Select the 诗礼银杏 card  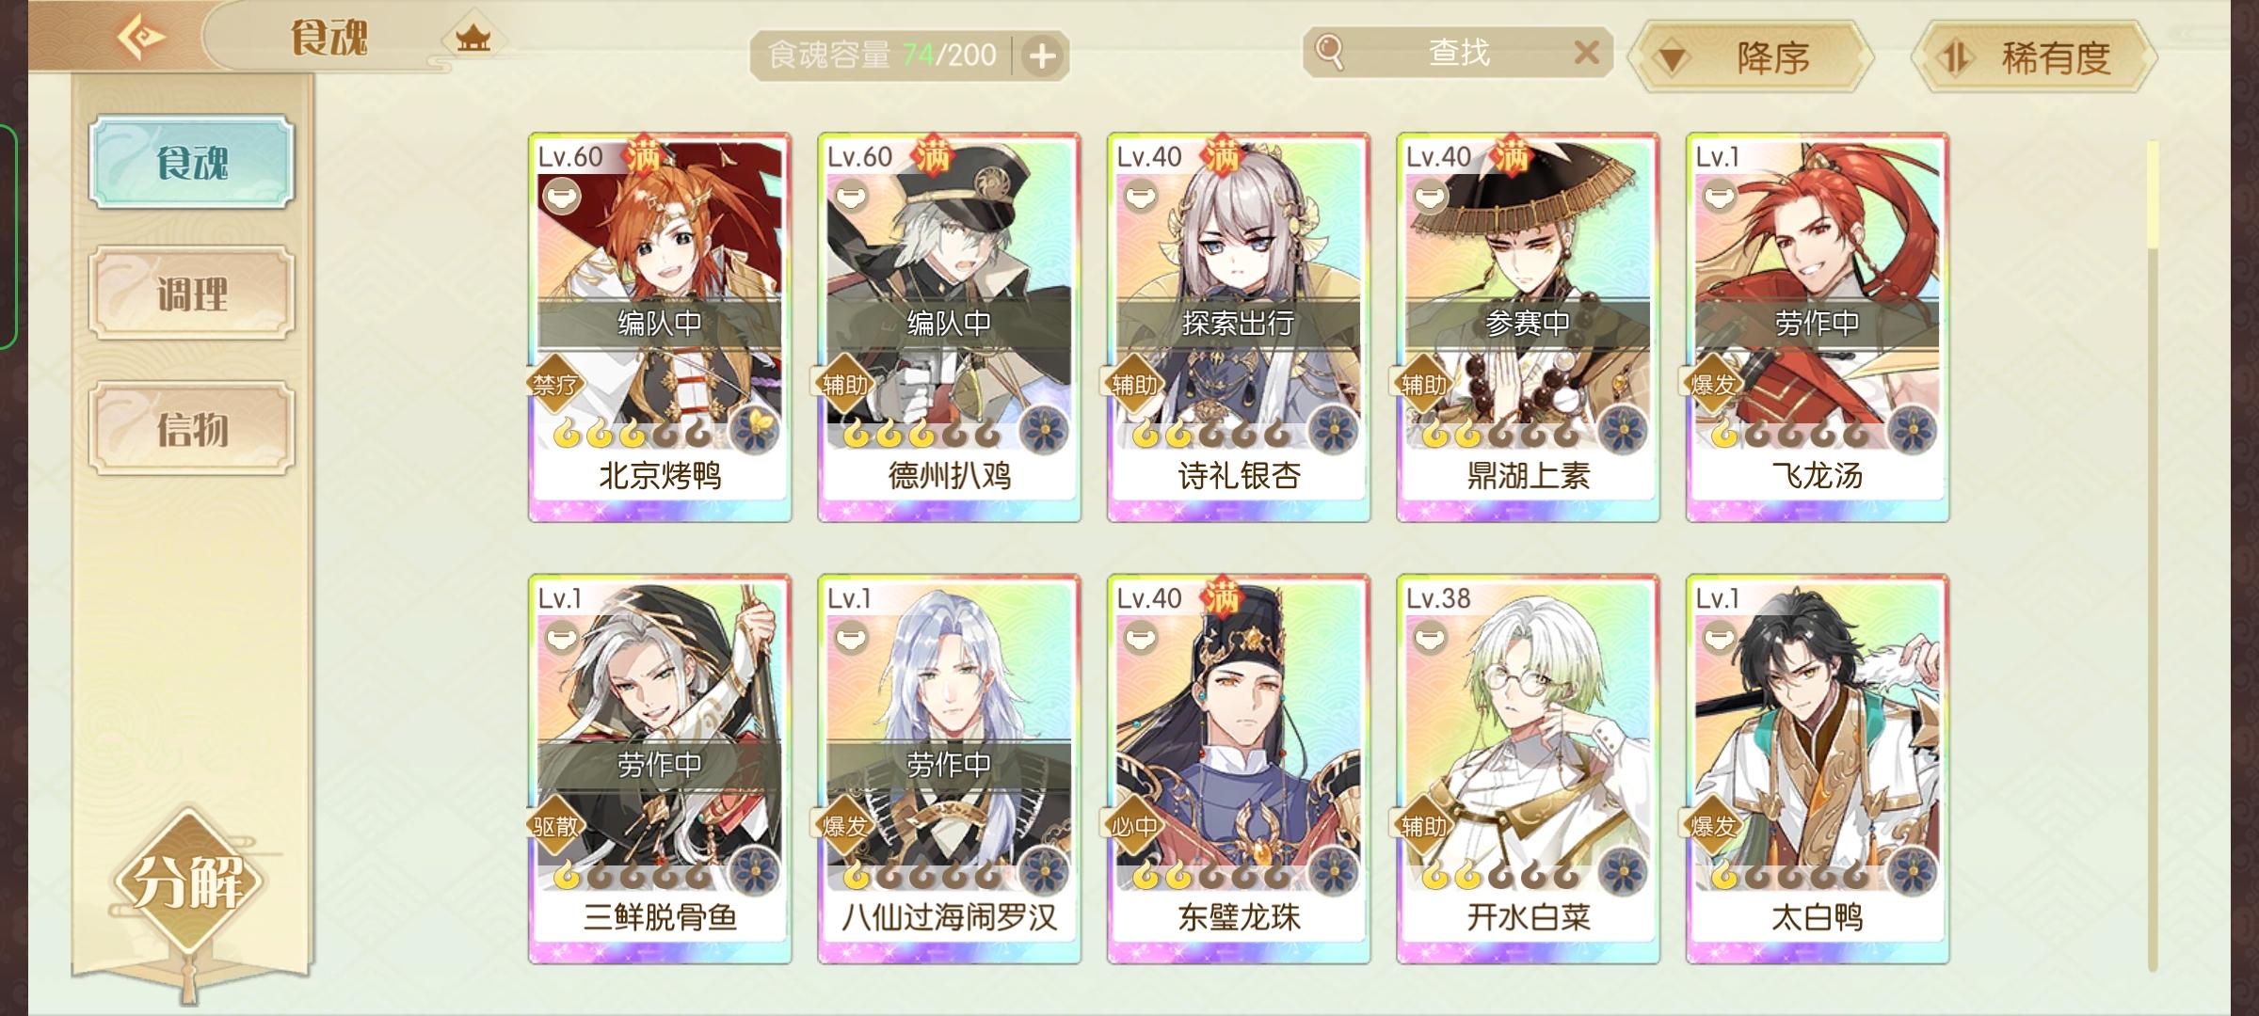1239,327
